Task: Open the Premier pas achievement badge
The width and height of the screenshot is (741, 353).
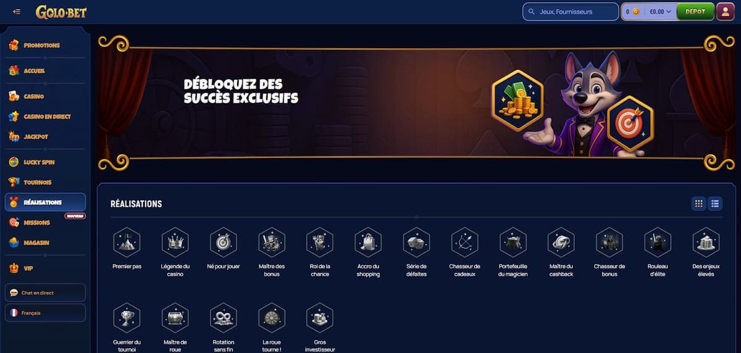Action: 127,243
